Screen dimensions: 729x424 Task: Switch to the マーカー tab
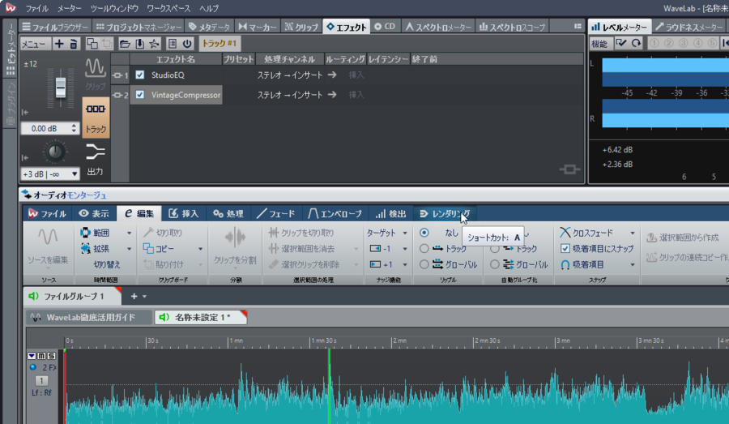pyautogui.click(x=258, y=27)
